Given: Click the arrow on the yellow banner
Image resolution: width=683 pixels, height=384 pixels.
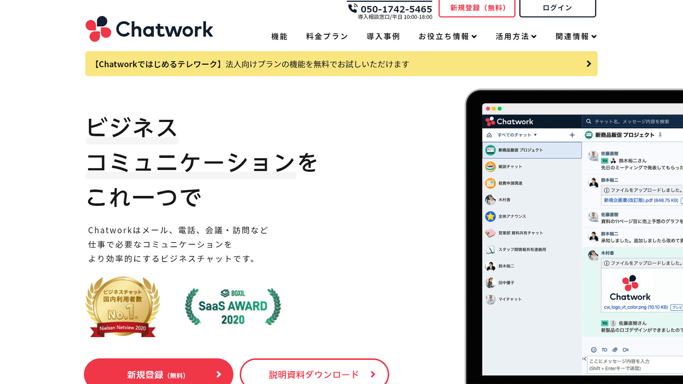Looking at the screenshot, I should [589, 64].
